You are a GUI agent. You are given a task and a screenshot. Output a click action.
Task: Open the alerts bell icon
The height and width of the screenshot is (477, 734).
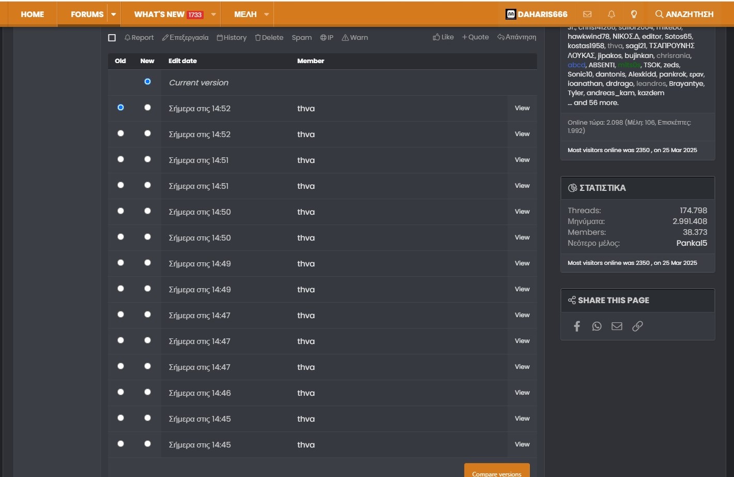click(x=611, y=14)
